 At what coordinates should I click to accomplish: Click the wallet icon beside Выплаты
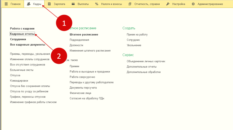tap(73, 4)
